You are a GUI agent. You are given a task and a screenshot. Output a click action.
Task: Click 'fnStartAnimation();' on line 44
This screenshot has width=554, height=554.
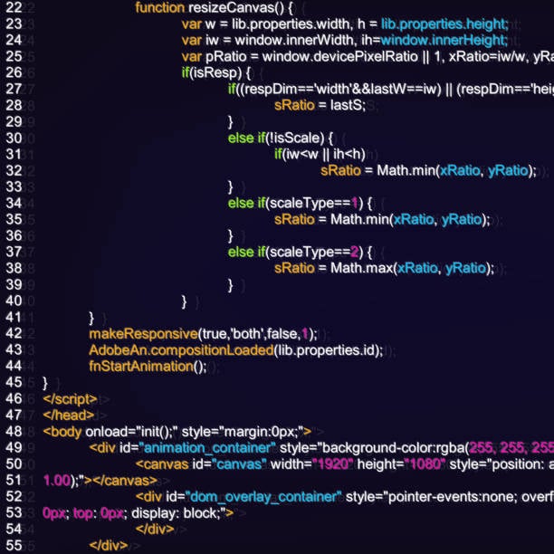coord(148,367)
